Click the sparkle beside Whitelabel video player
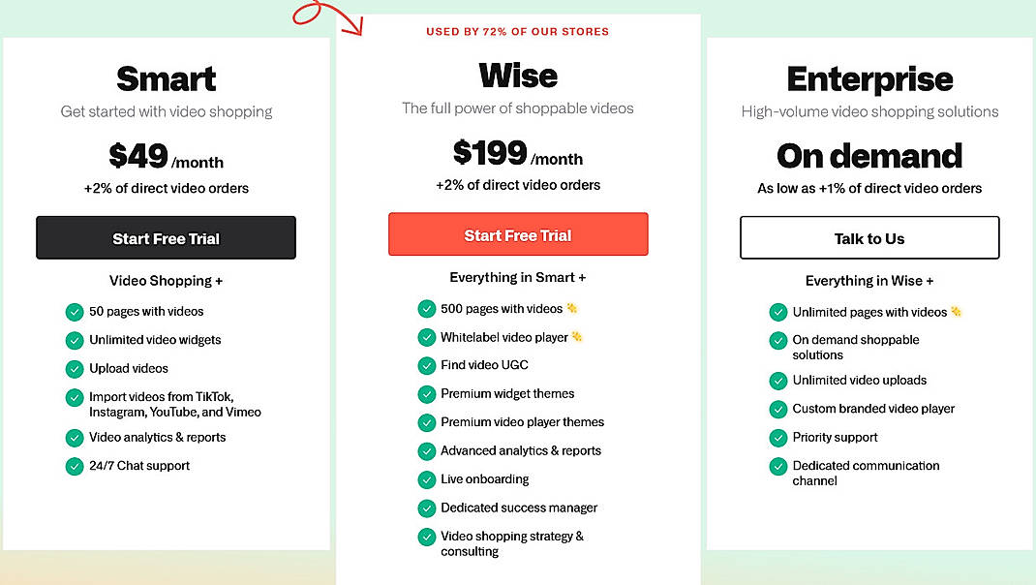The width and height of the screenshot is (1036, 585). pos(579,337)
